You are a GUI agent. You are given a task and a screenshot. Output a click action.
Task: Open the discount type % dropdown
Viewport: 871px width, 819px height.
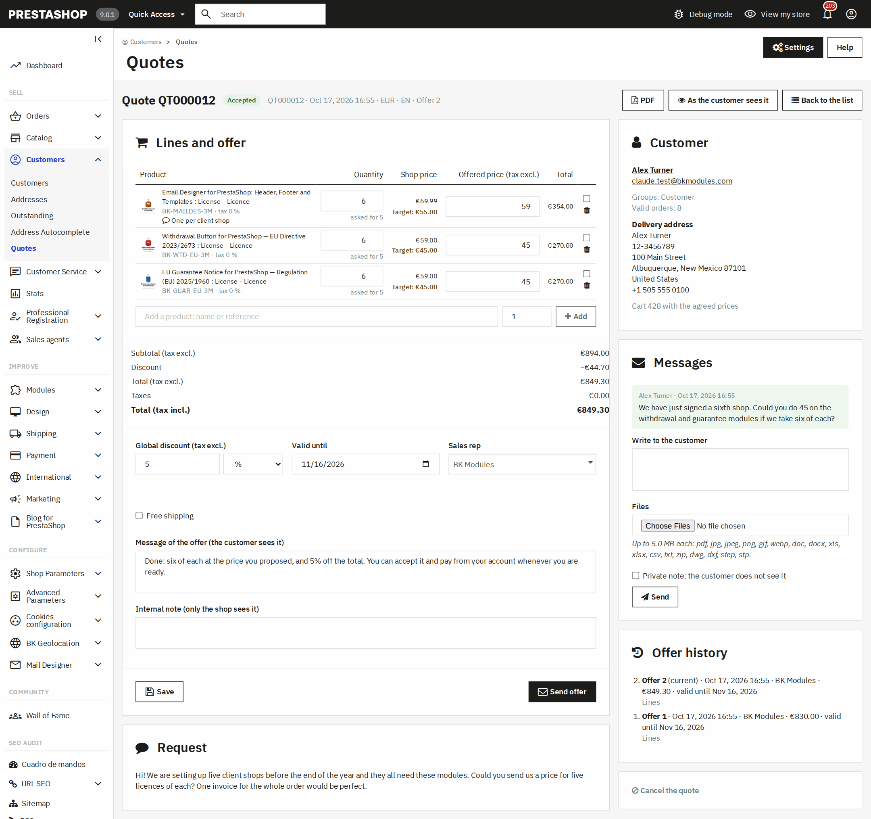(253, 464)
